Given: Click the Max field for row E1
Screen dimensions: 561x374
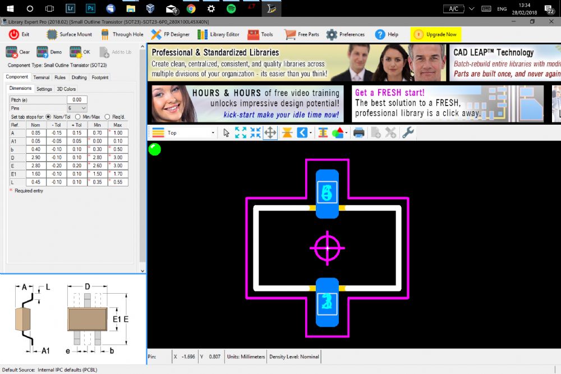Looking at the screenshot, I should (118, 174).
